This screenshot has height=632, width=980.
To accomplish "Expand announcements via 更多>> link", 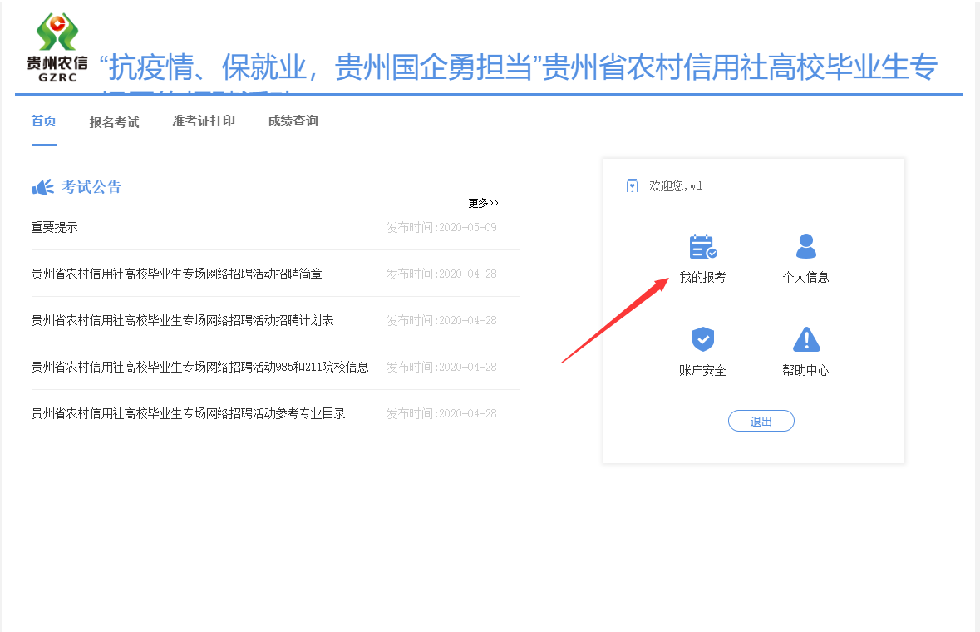I will click(483, 203).
